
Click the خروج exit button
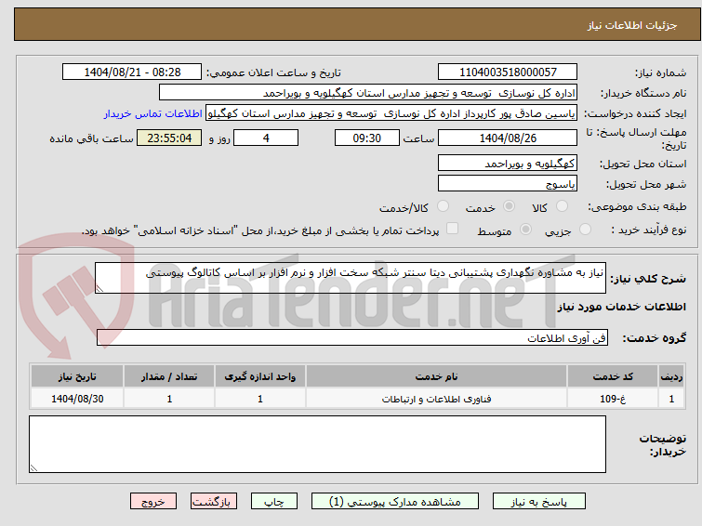(x=153, y=502)
